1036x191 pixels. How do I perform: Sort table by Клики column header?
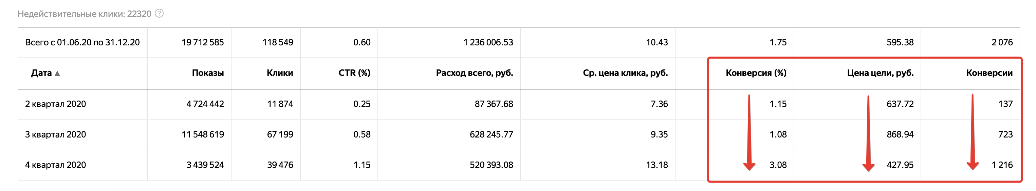coord(279,73)
